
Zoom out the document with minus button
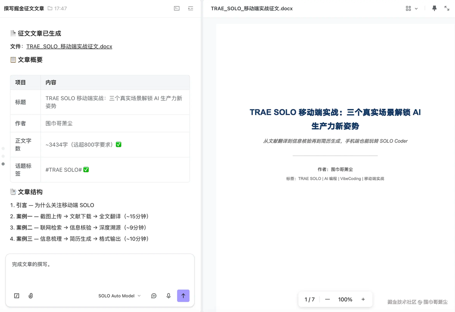tap(328, 299)
